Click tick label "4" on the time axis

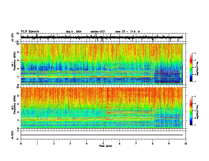click(87, 144)
